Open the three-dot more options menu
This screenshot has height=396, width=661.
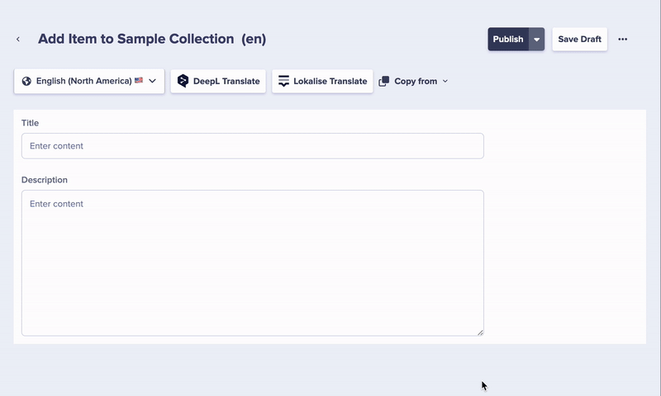tap(623, 40)
